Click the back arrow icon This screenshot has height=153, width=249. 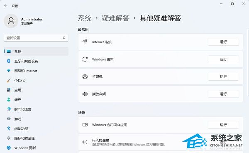tap(6, 6)
